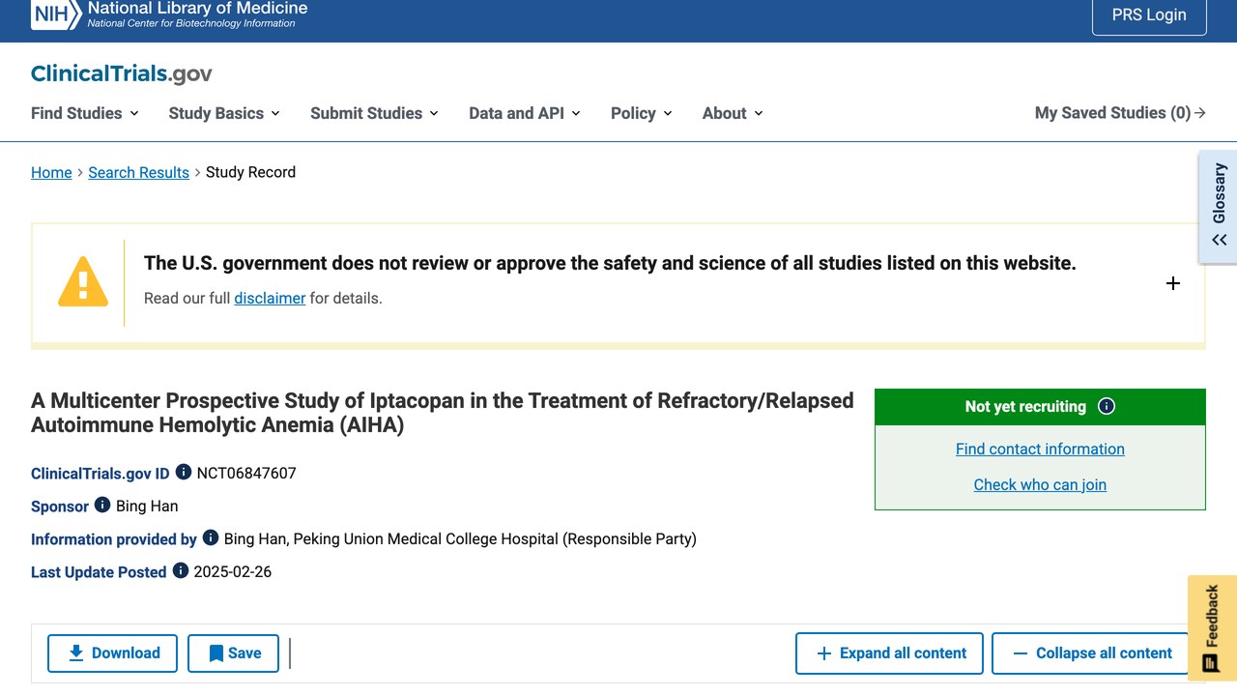Return to Search Results breadcrumb
Viewport: 1237px width, 696px height.
click(138, 172)
